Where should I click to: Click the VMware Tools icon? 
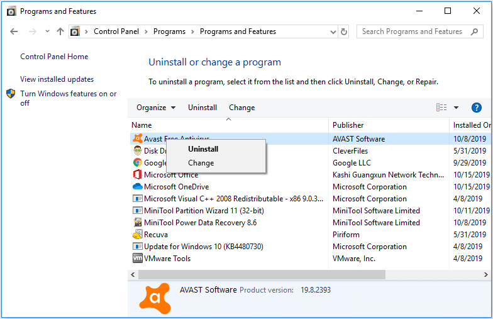click(x=137, y=258)
